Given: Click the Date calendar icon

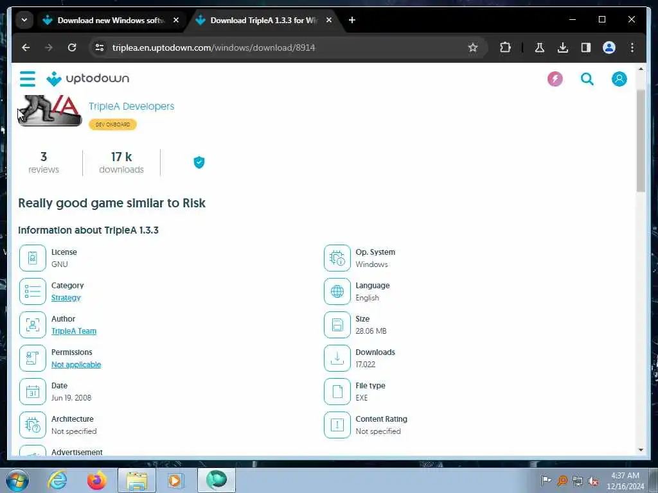Looking at the screenshot, I should [33, 392].
